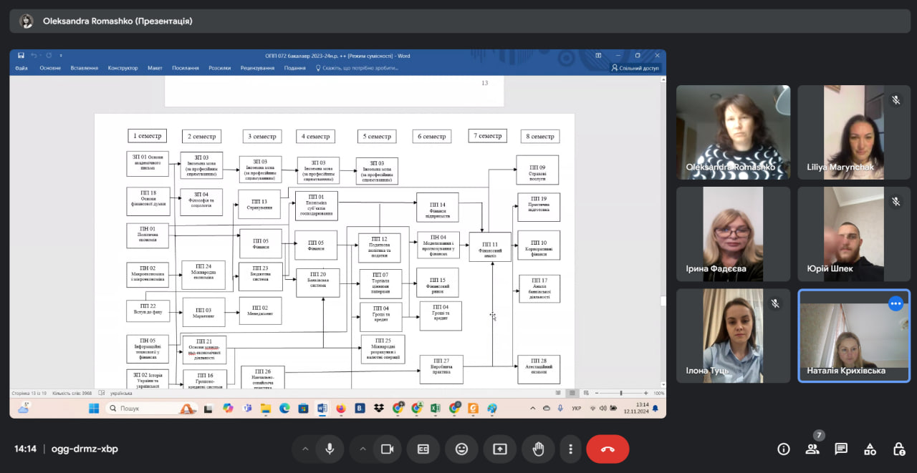Turn on closed captions
This screenshot has height=473, width=917.
(x=423, y=449)
